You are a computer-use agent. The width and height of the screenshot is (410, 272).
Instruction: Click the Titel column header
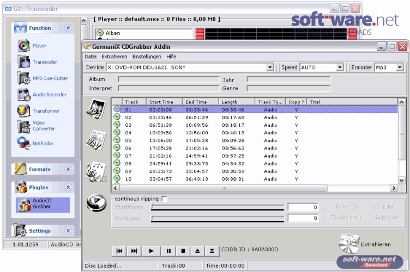pyautogui.click(x=352, y=102)
